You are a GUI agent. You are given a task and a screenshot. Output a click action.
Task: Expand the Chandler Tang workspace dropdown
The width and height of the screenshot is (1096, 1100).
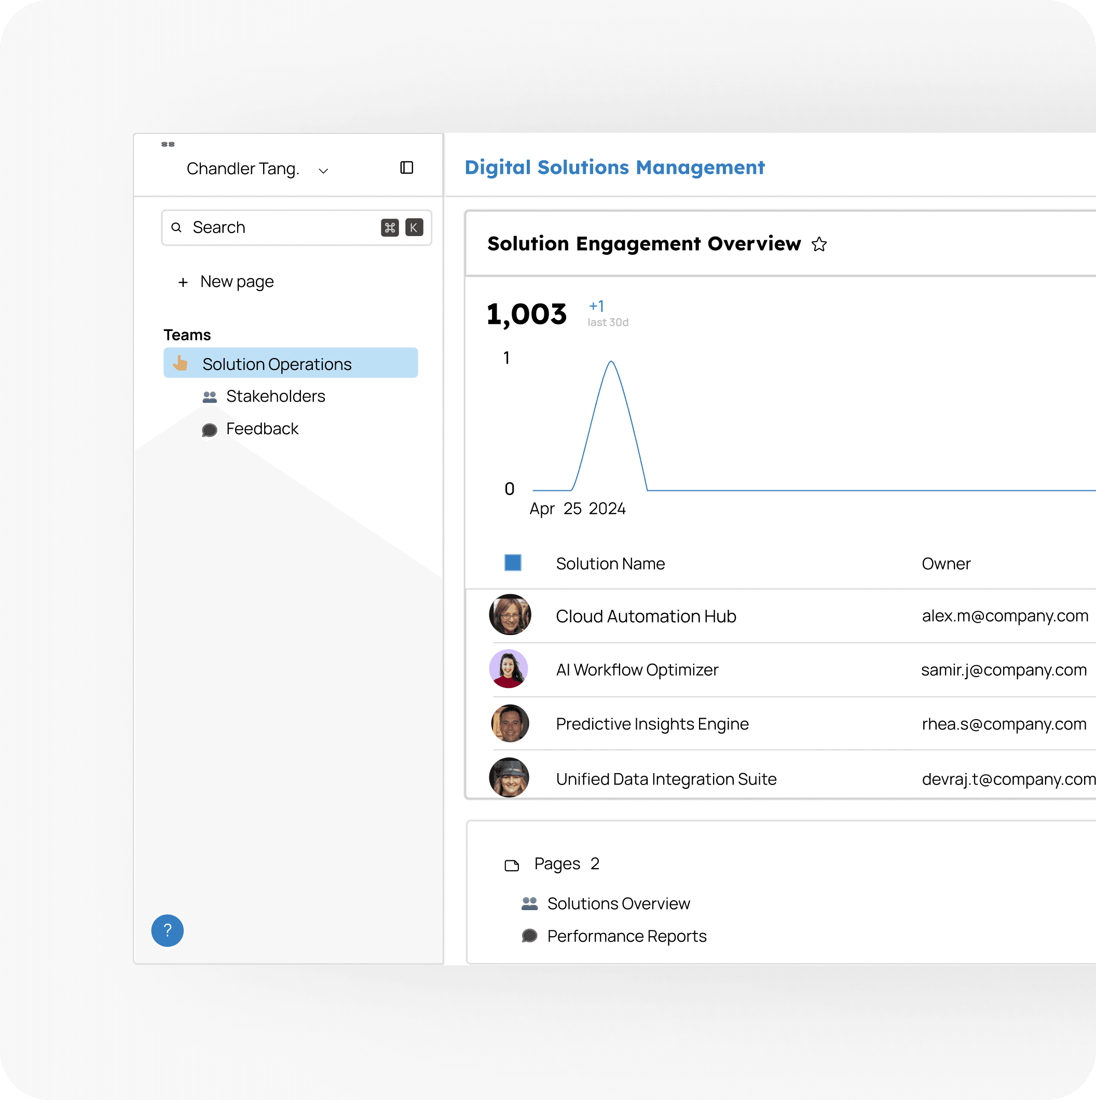323,171
